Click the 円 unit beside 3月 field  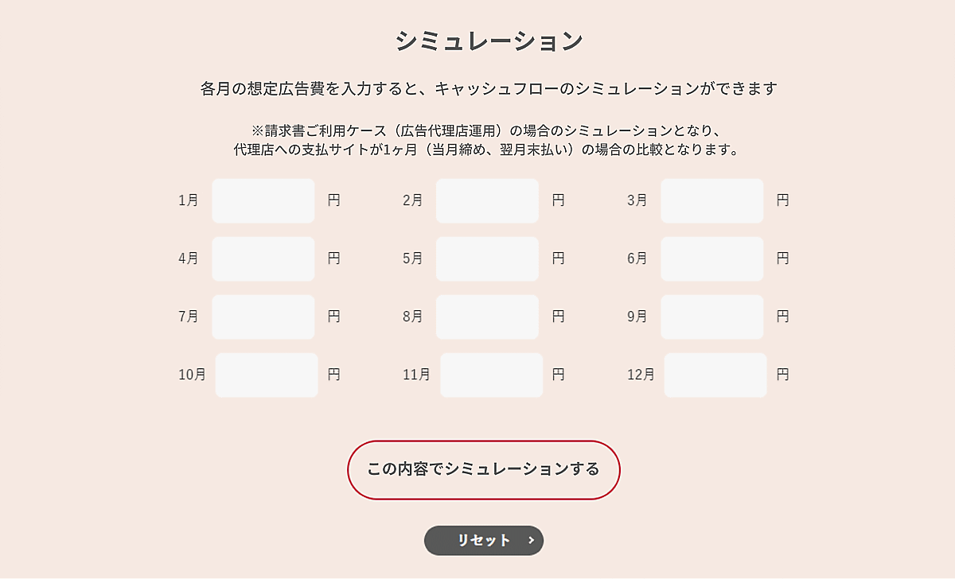[x=783, y=200]
